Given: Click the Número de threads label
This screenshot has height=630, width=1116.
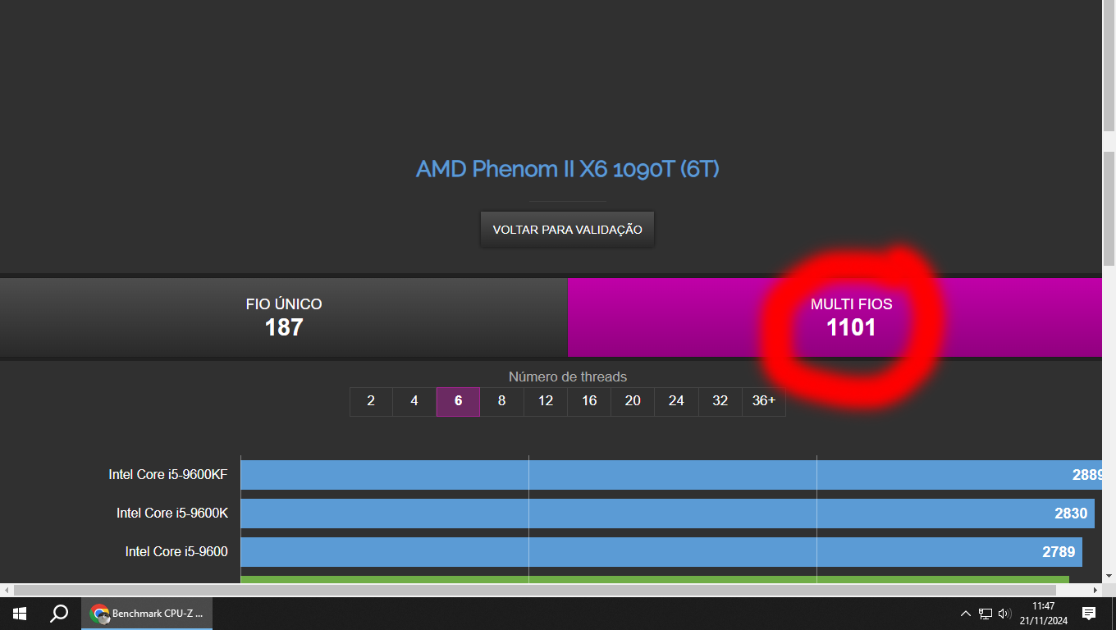Looking at the screenshot, I should click(x=567, y=377).
